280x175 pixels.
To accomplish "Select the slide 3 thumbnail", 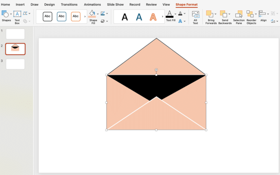I will click(x=15, y=64).
